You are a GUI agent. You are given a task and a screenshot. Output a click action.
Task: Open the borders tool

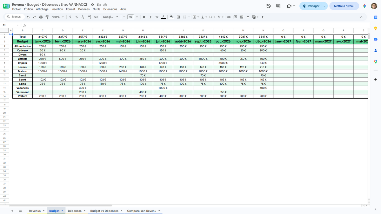[178, 17]
